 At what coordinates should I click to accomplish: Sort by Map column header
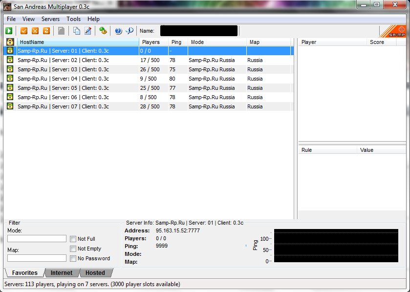[x=269, y=42]
